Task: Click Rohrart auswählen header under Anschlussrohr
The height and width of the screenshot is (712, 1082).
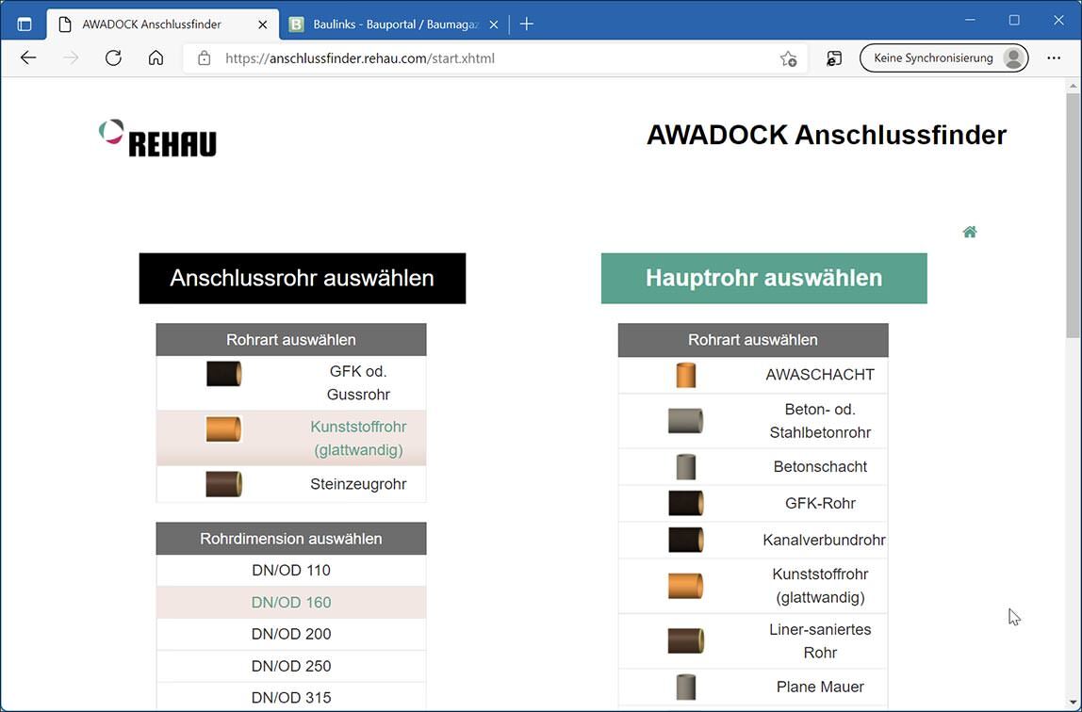Action: click(291, 340)
